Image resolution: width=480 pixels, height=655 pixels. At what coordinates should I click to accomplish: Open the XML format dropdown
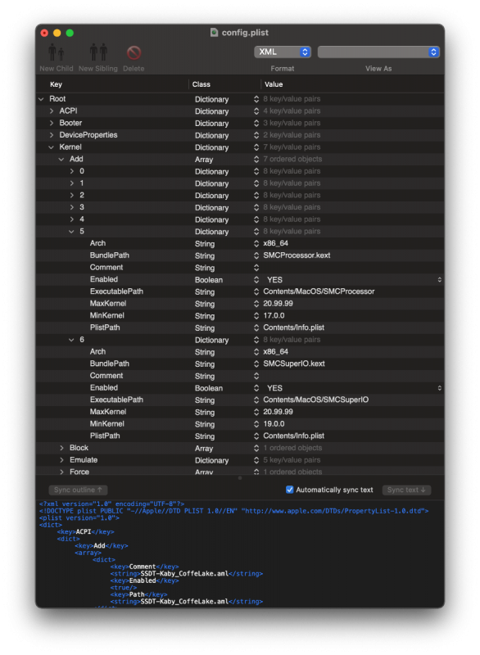[x=282, y=52]
